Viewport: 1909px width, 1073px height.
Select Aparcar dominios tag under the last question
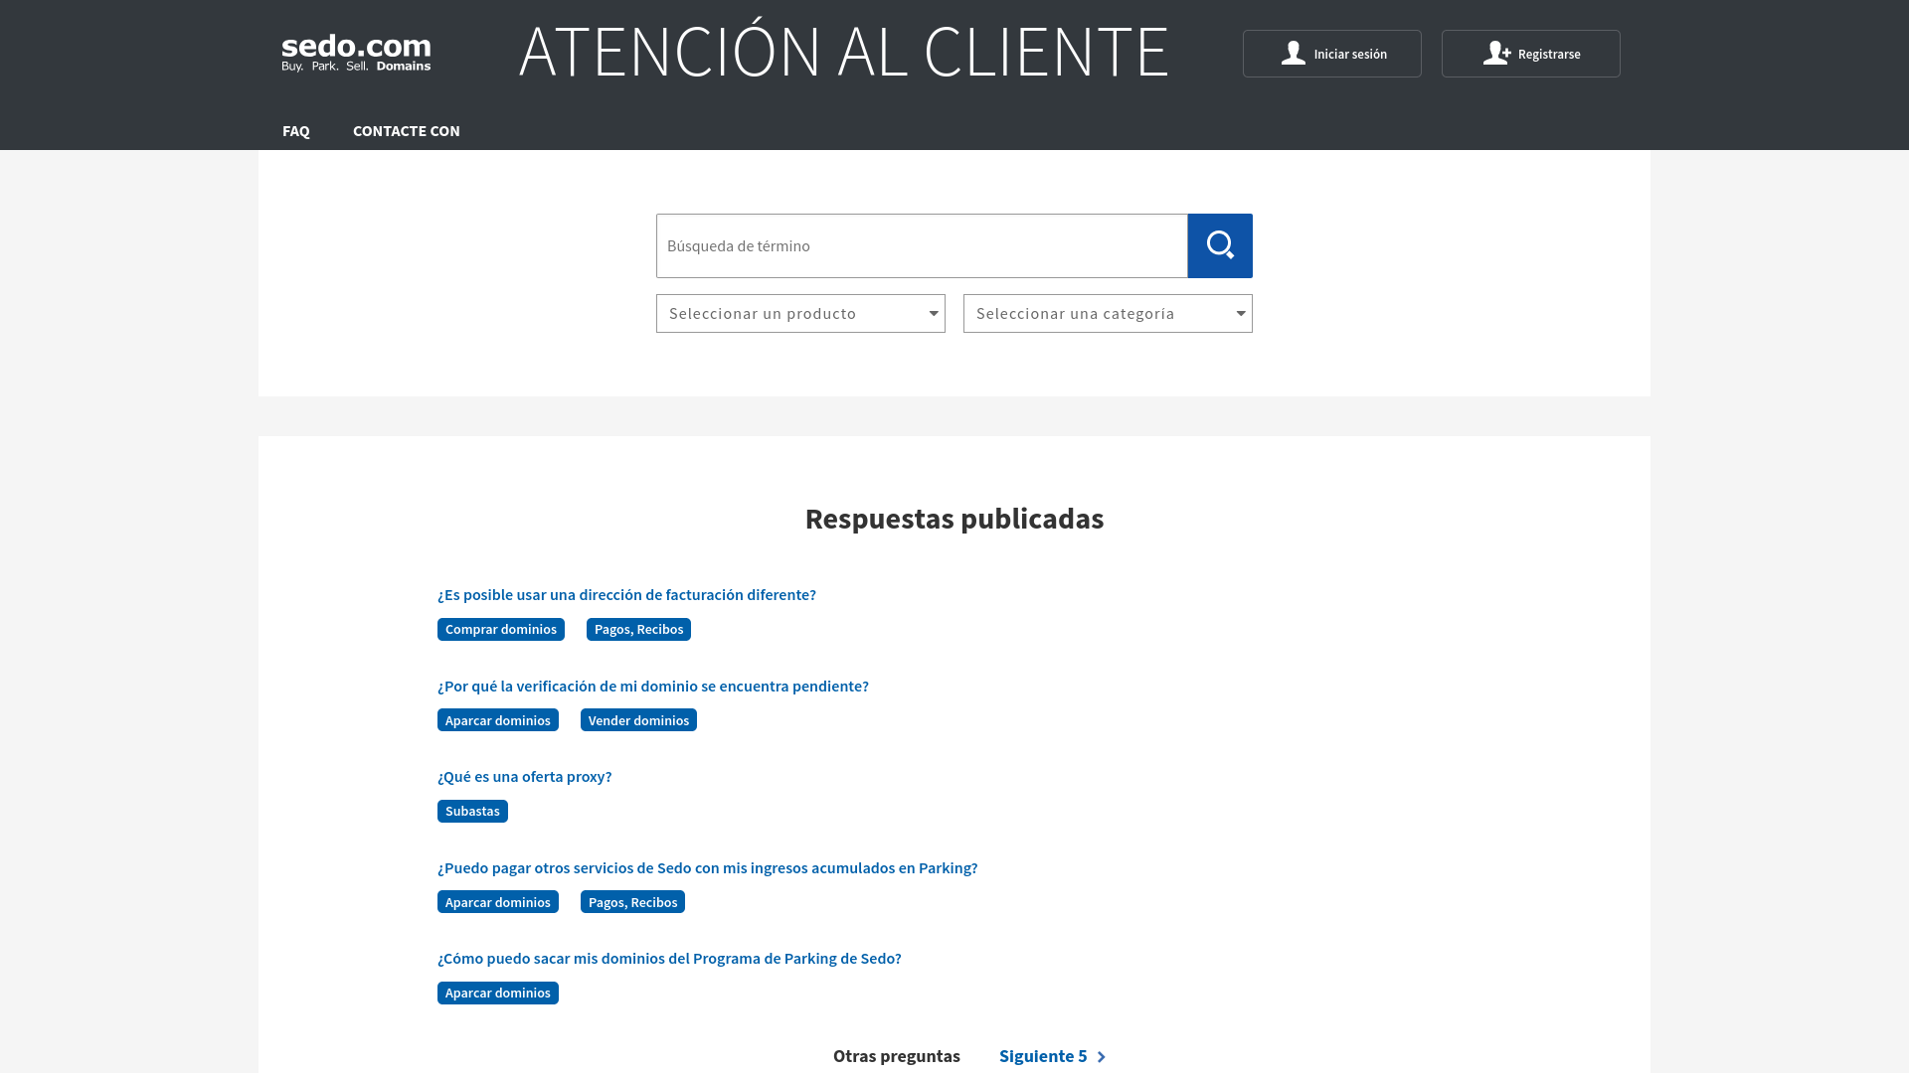(498, 993)
